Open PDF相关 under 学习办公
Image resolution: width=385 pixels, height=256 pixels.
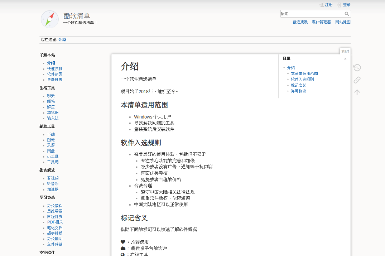click(x=54, y=222)
